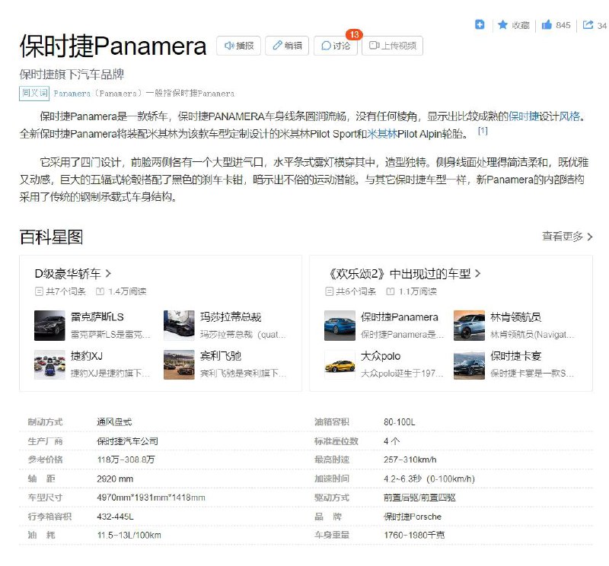The image size is (609, 566).
Task: Open the 雷克萨斯LS thumbnail image
Action: [49, 326]
